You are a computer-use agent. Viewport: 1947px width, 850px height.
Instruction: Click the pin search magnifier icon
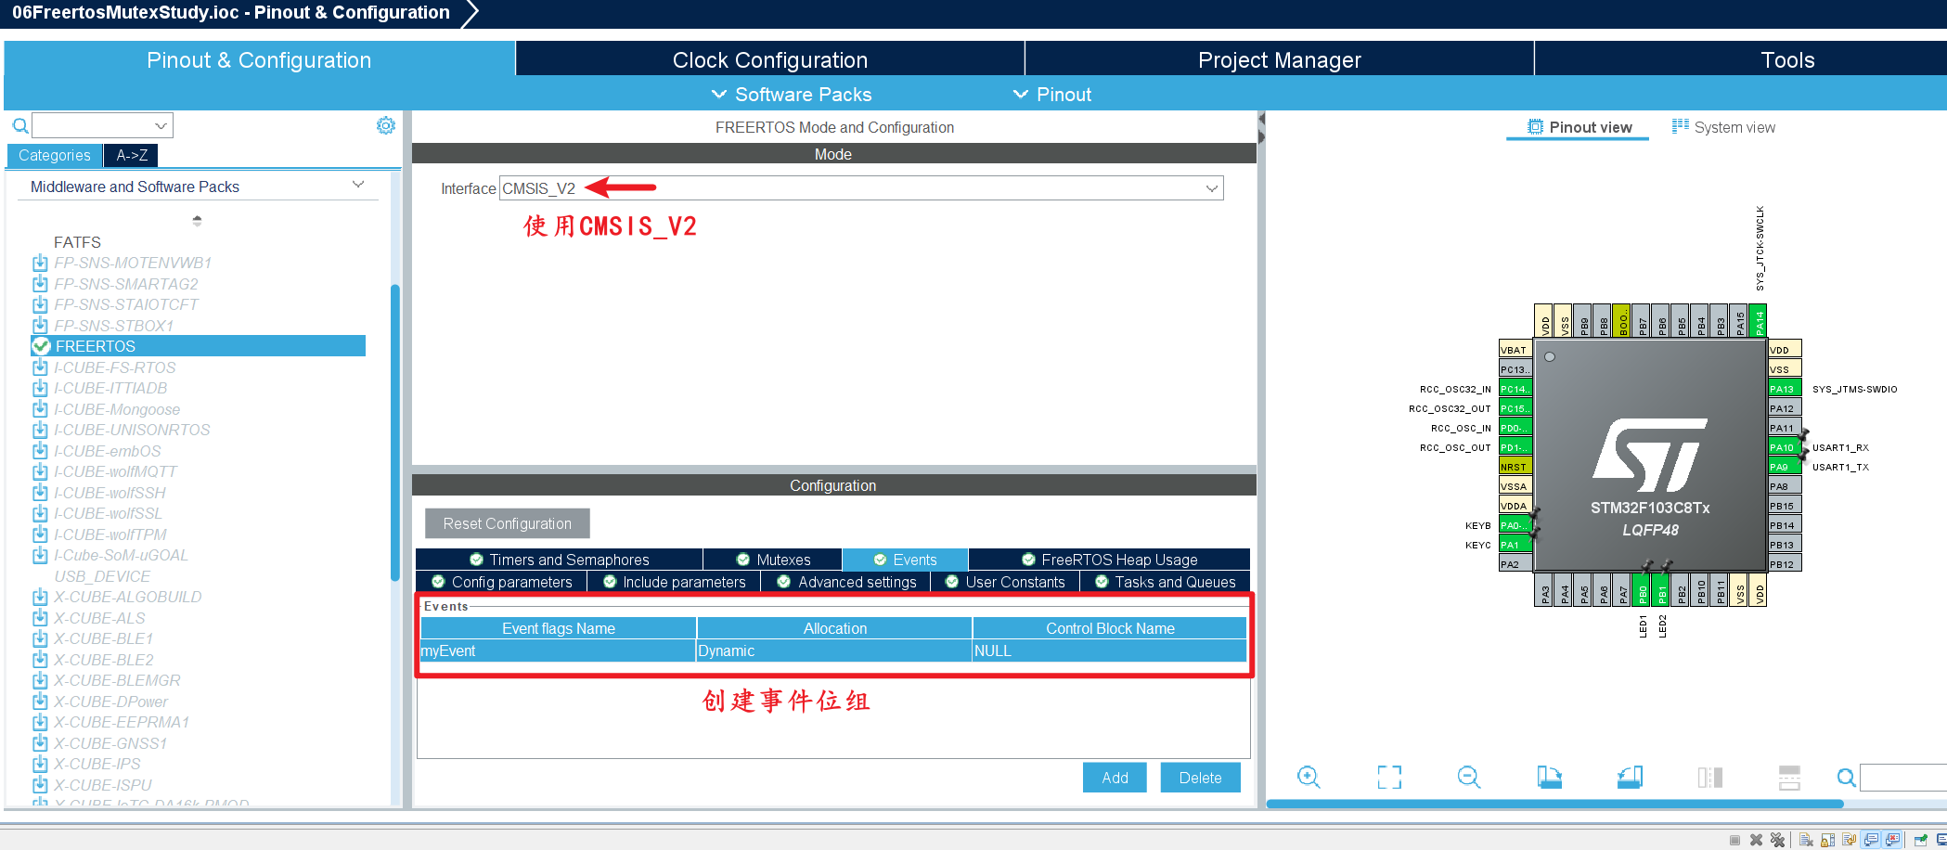click(1847, 778)
